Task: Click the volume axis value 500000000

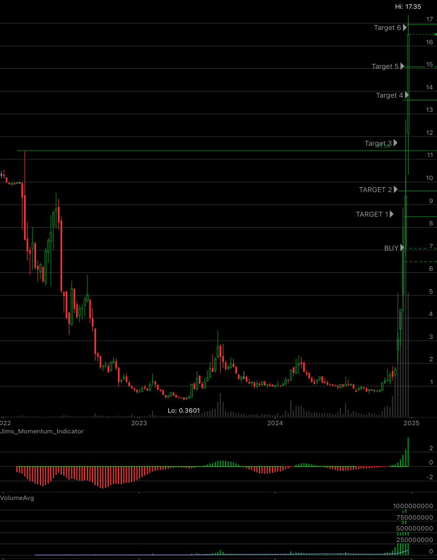Action: coord(415,528)
